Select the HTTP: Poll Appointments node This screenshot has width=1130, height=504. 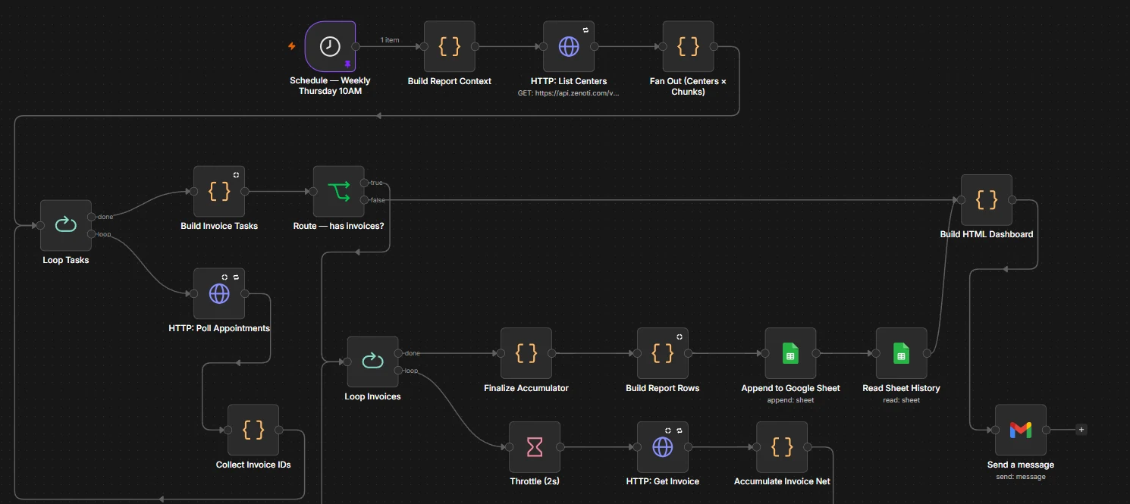pos(219,293)
